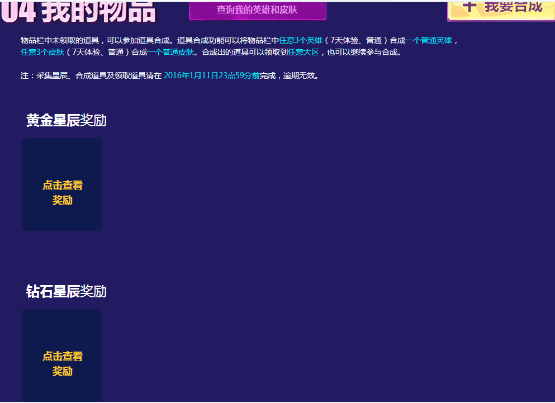Click the 任意3个皮肤 highlighted text

(42, 52)
